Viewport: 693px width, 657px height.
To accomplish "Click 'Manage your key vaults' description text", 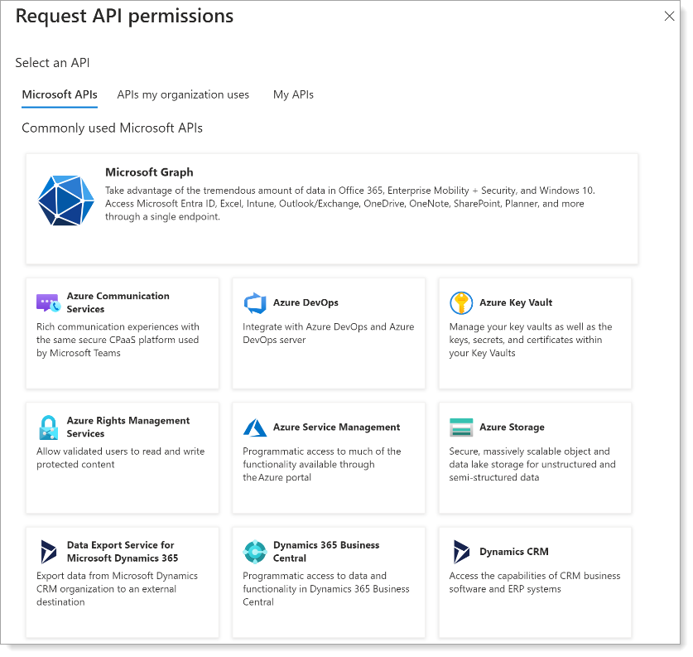I will click(531, 340).
